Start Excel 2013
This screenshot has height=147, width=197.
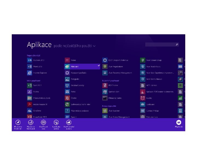30,85
